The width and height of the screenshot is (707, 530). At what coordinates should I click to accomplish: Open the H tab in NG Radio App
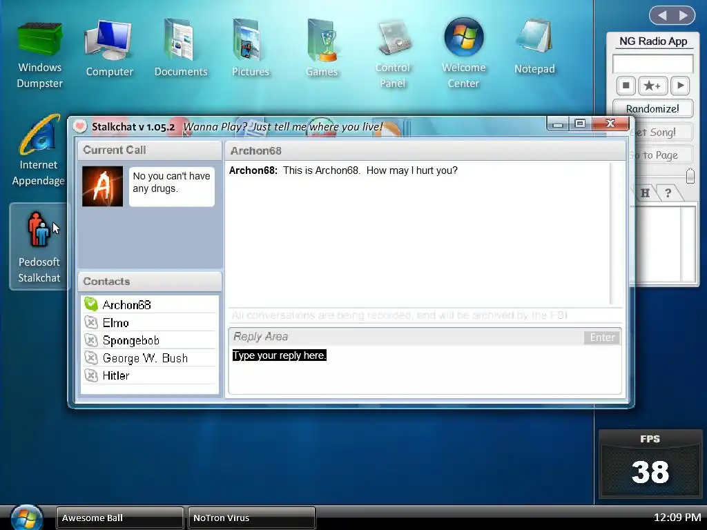[646, 193]
